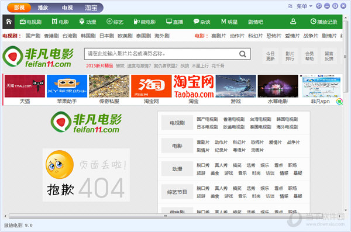
Task: Switch to the 电视 tab
Action: [x=67, y=8]
